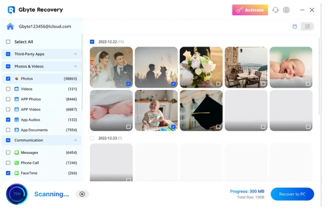Switch to date view with the calendar icon
330x220 pixels.
pyautogui.click(x=295, y=26)
